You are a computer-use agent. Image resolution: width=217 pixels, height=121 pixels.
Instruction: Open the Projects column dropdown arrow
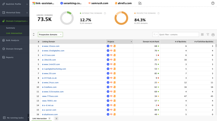[131, 42]
